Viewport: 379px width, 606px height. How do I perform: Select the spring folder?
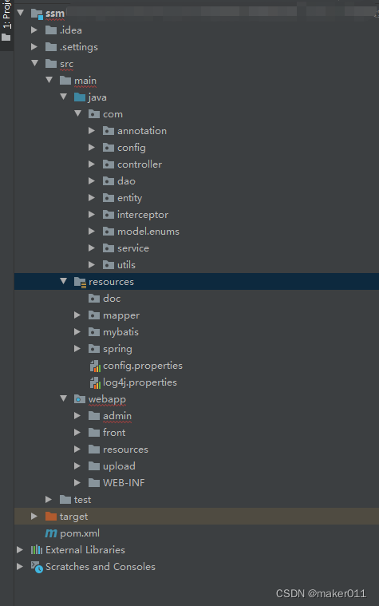pos(117,349)
